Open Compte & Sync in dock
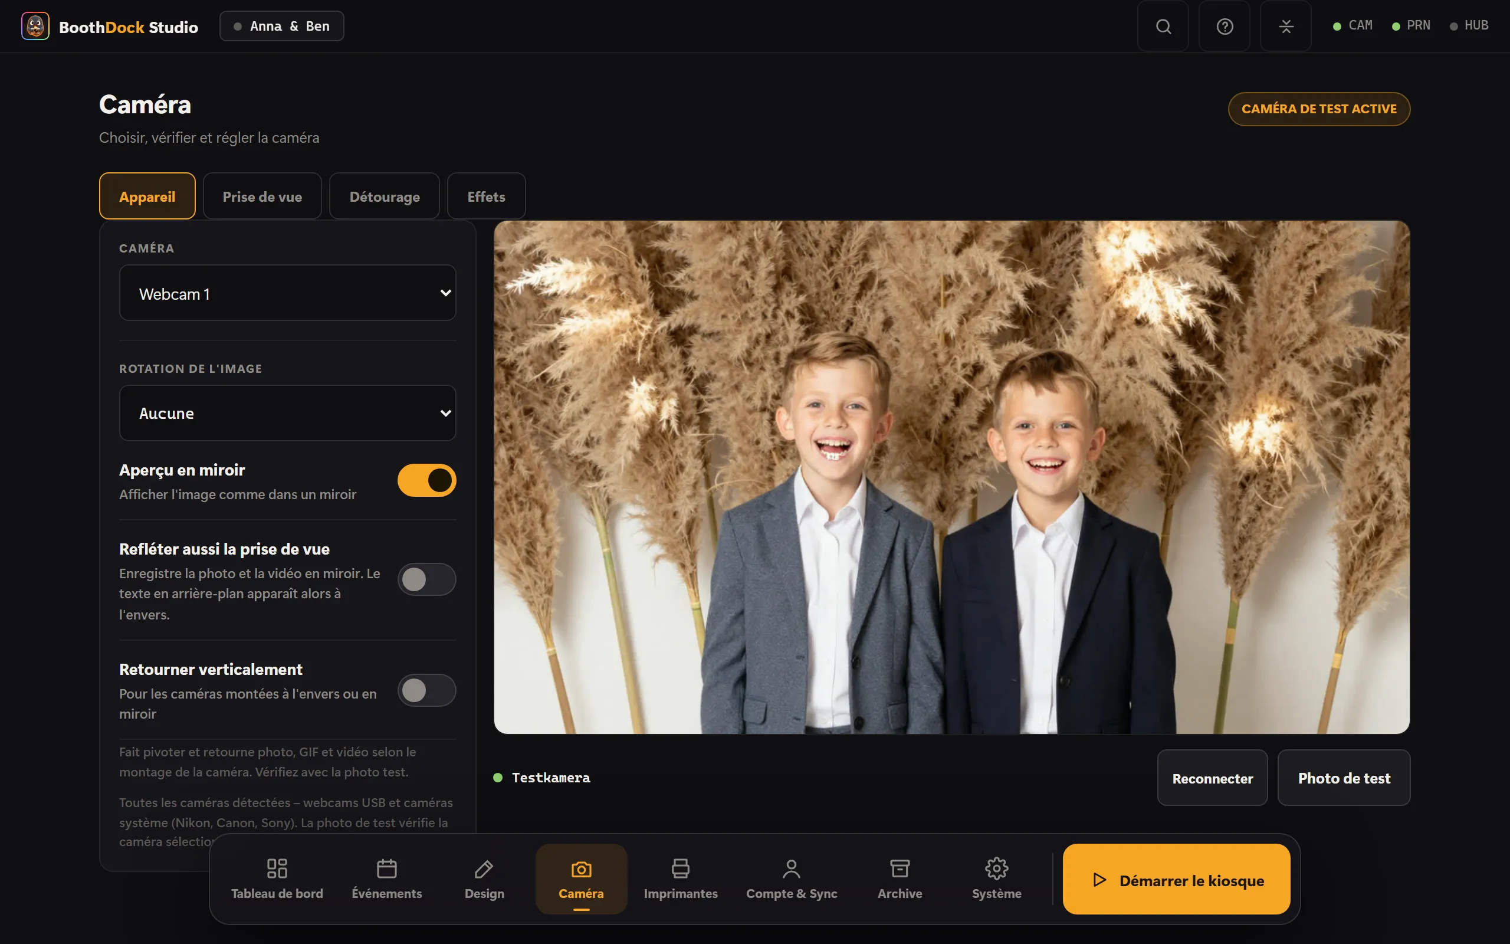 point(791,879)
